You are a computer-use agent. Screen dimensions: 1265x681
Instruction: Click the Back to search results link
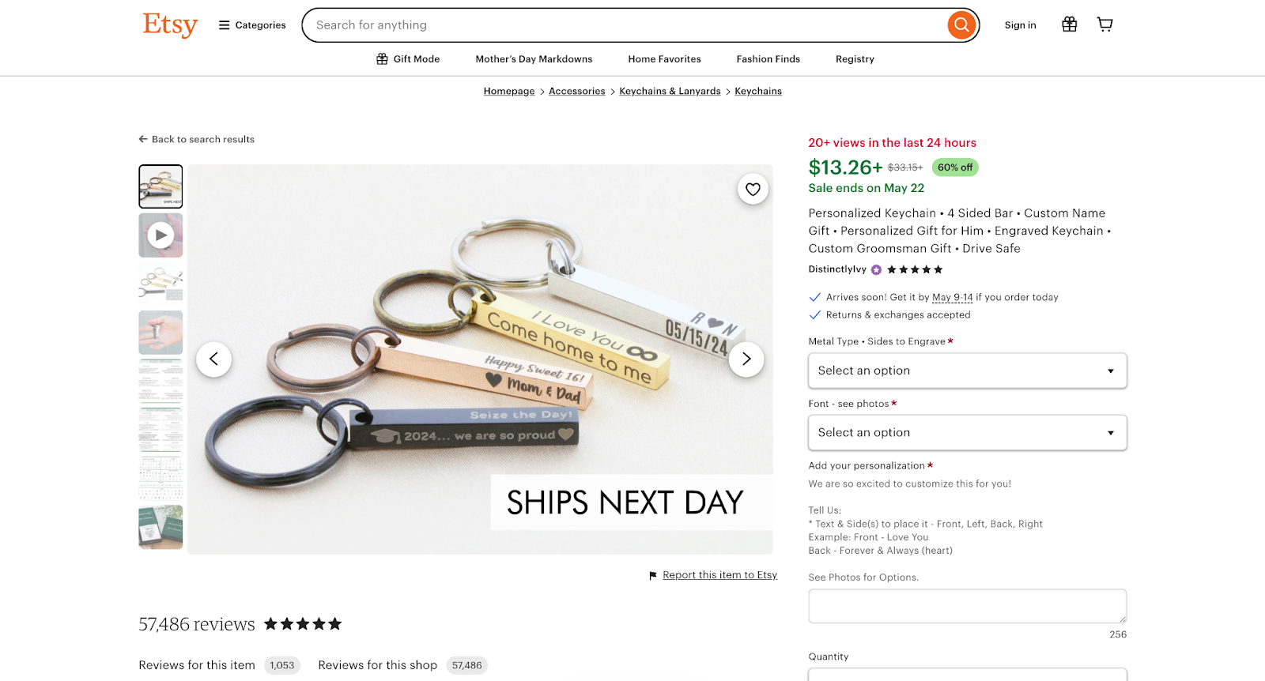tap(196, 139)
